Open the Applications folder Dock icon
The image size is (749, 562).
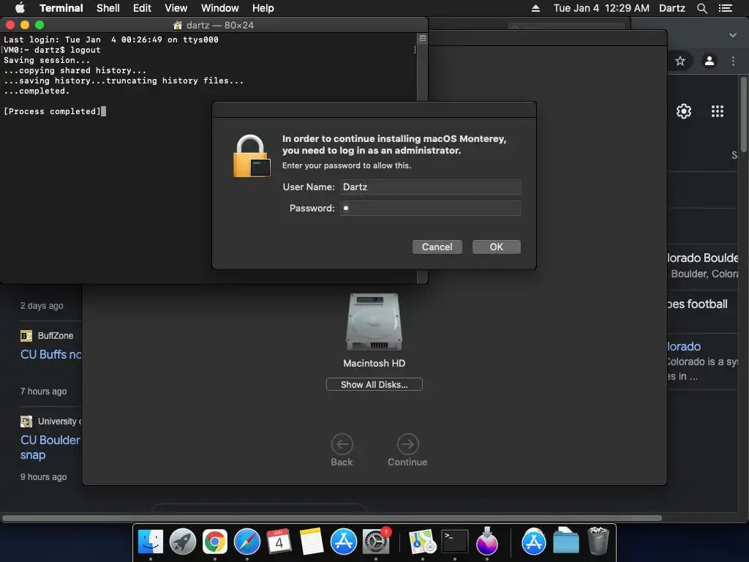pos(533,542)
